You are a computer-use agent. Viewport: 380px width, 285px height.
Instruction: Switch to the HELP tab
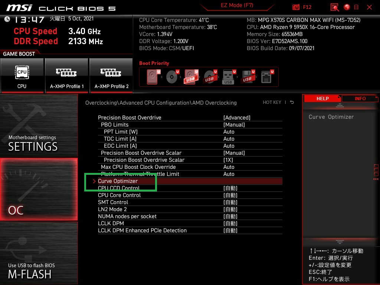click(x=322, y=99)
